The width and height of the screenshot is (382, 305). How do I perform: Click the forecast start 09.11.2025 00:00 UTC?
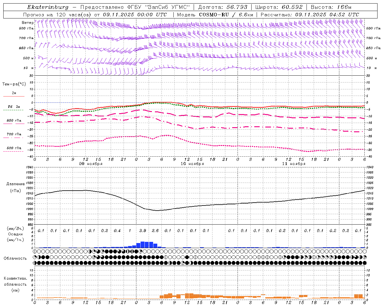coord(135,15)
